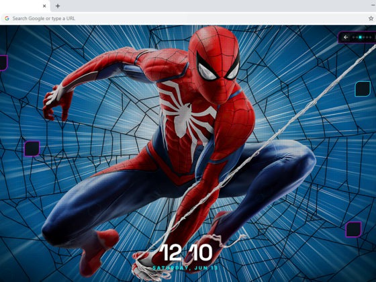Open the purple tile below the teal tile
Screen dimensions: 376x282
click(x=353, y=230)
